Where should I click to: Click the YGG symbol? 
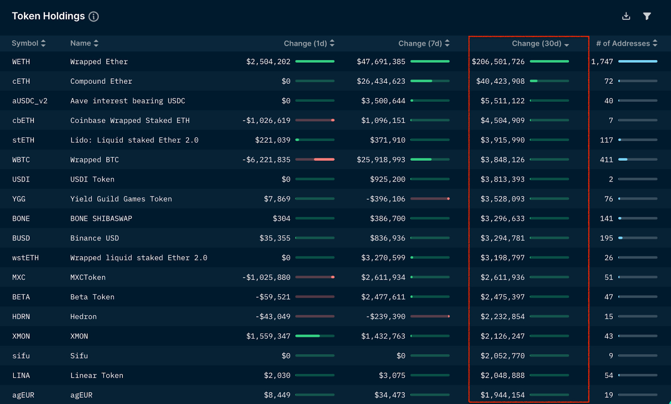(x=19, y=199)
